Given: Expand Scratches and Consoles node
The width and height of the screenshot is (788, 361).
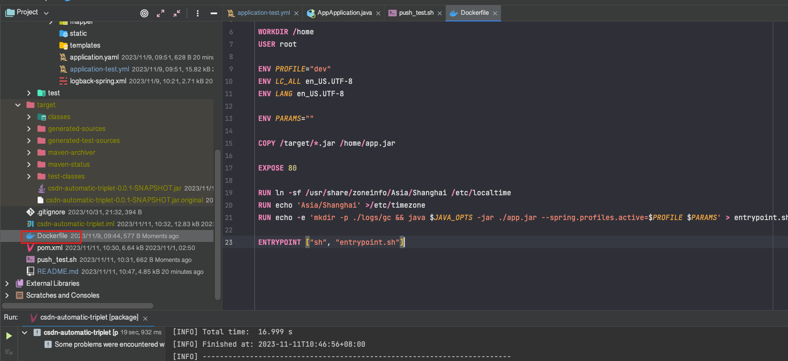Looking at the screenshot, I should 7,295.
